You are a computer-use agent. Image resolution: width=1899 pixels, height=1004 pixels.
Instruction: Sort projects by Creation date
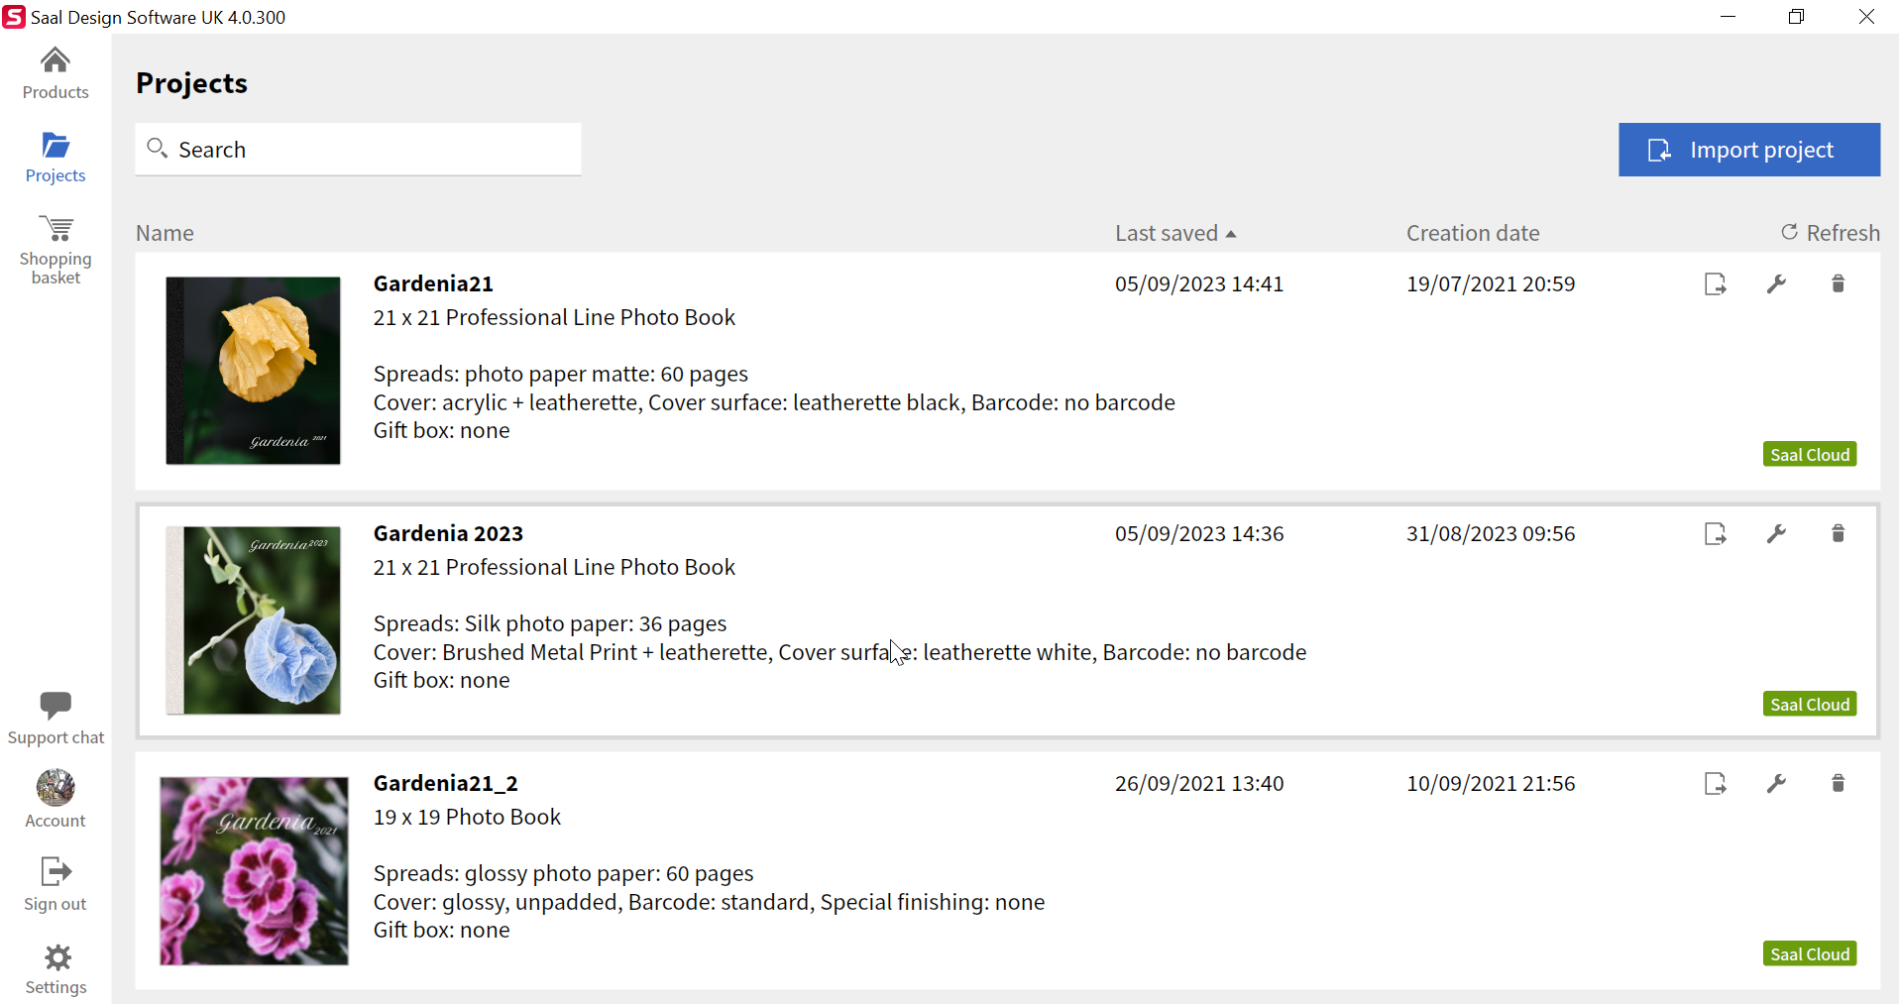point(1472,233)
